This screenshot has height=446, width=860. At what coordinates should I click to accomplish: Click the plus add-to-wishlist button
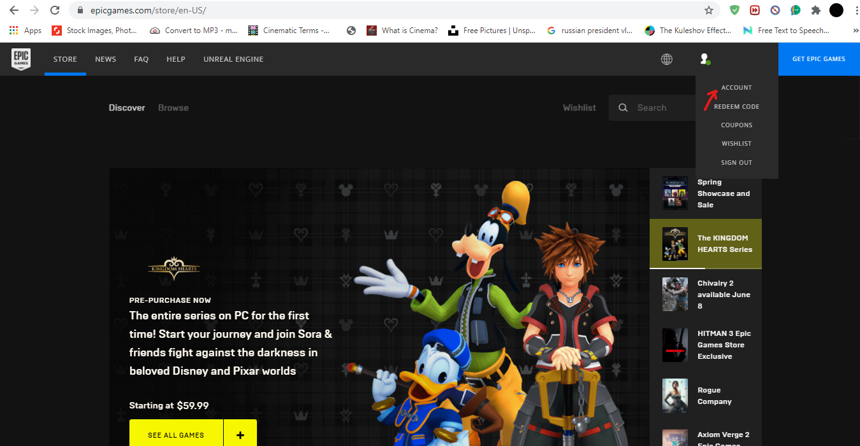point(240,435)
